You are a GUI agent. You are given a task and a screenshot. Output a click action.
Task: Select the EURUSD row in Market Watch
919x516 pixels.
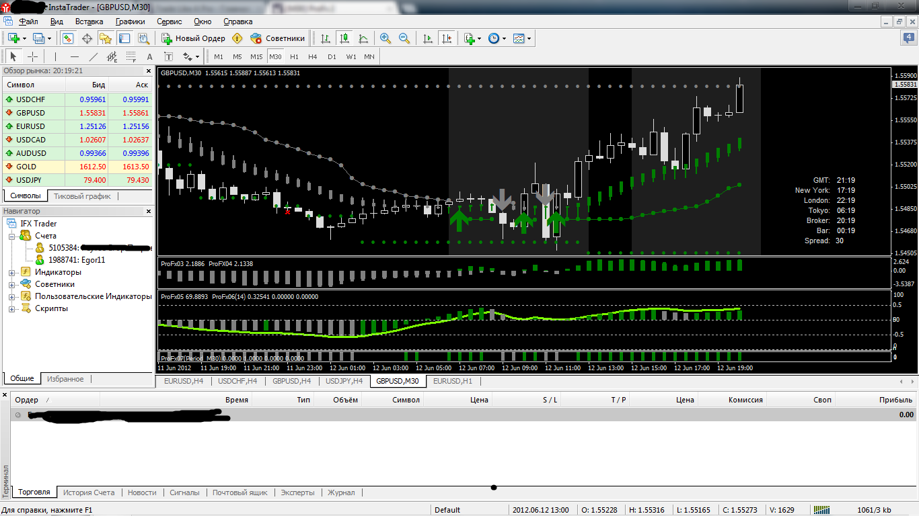pyautogui.click(x=78, y=126)
